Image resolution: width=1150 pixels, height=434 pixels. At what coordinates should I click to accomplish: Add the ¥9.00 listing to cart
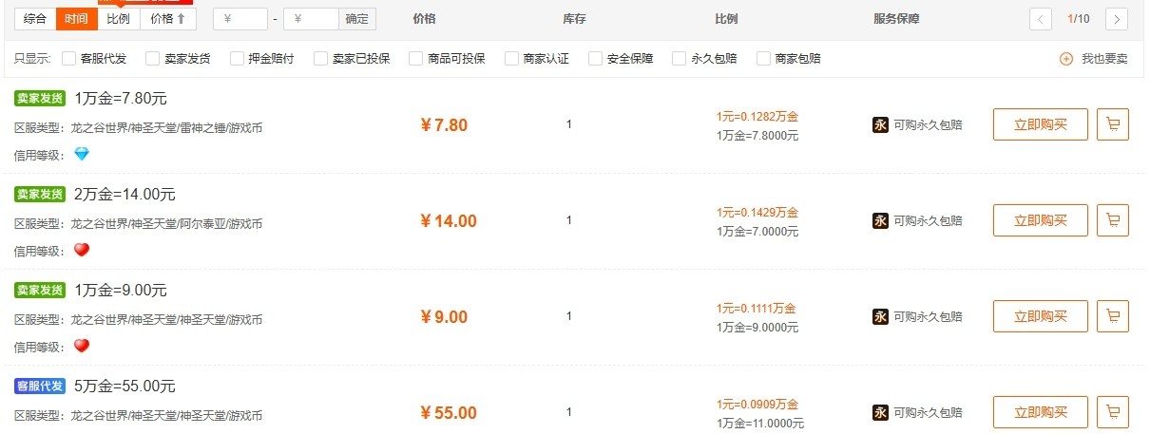[1113, 316]
